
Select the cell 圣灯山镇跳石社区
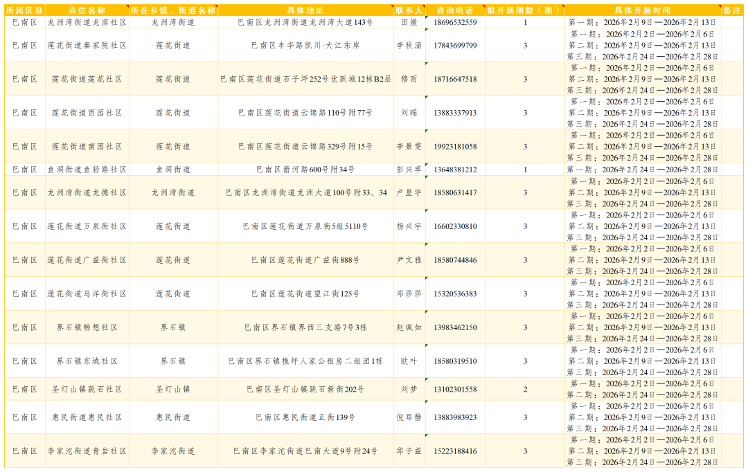pos(87,390)
